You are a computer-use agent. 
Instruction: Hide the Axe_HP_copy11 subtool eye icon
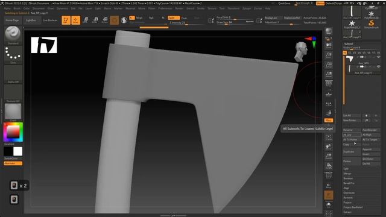(379, 66)
